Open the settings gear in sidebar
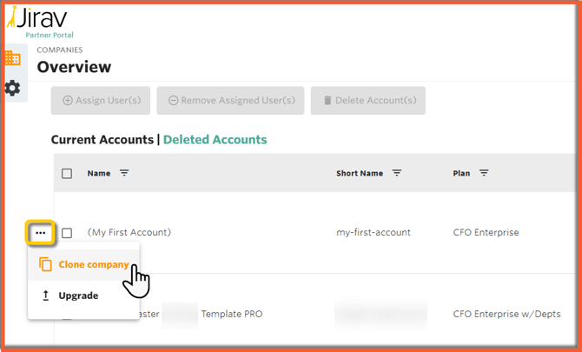Viewport: 582px width, 352px height. click(12, 88)
